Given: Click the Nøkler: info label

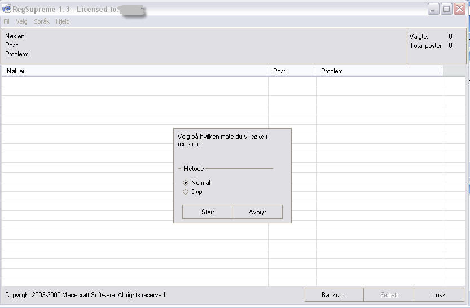Looking at the screenshot, I should 15,36.
